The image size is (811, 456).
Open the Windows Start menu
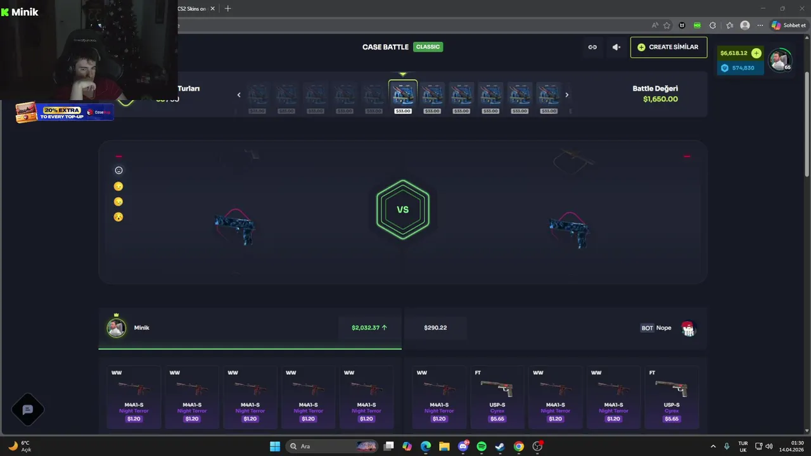[x=275, y=446]
